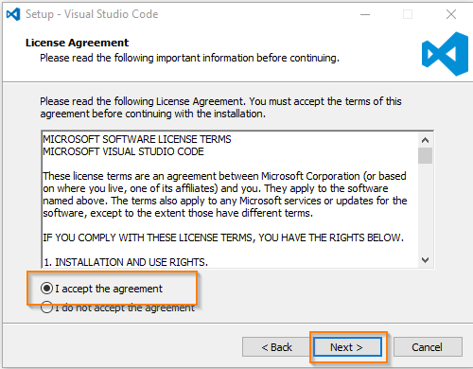
Task: Select "I do not accept the agreement" option
Action: coord(46,307)
